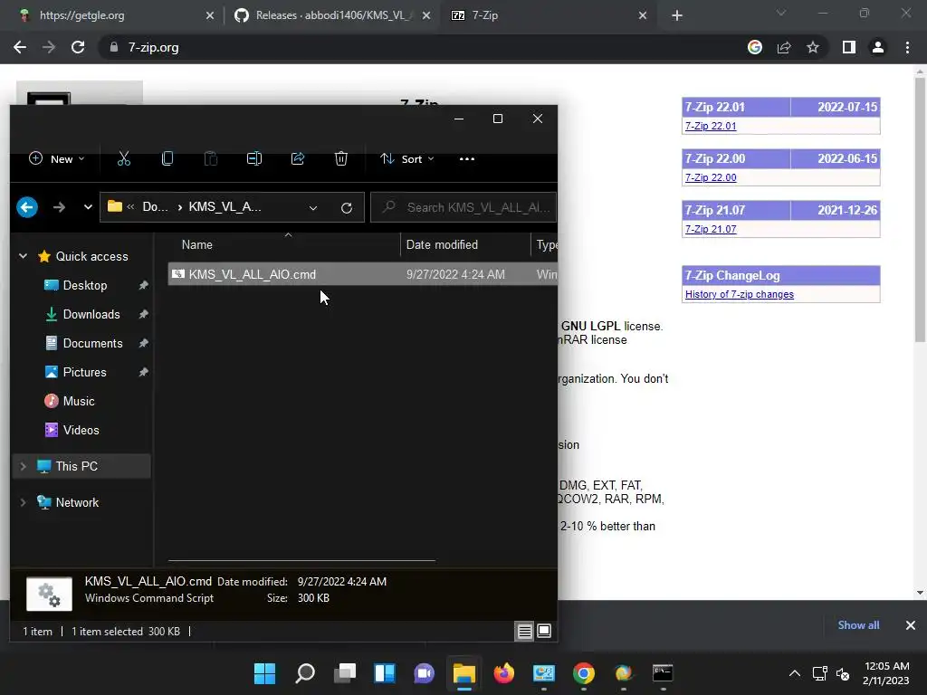This screenshot has height=695, width=927.
Task: Collapse the Quick access tree node
Action: 23,256
